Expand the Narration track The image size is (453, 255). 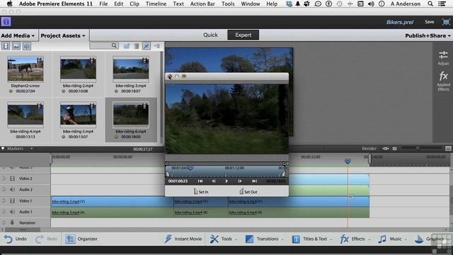[4, 222]
